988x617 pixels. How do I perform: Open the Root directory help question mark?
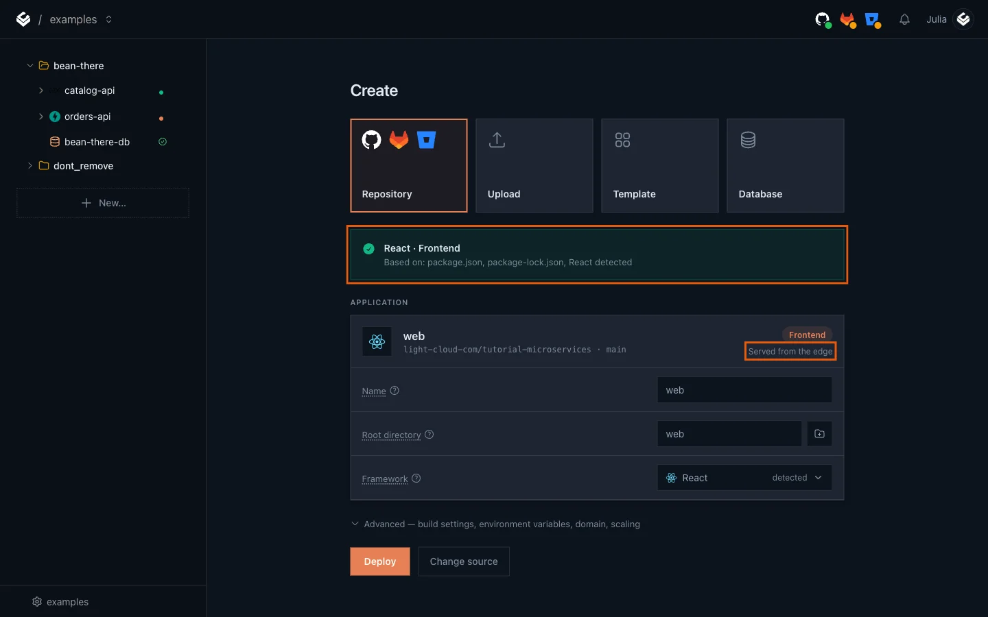pyautogui.click(x=429, y=435)
